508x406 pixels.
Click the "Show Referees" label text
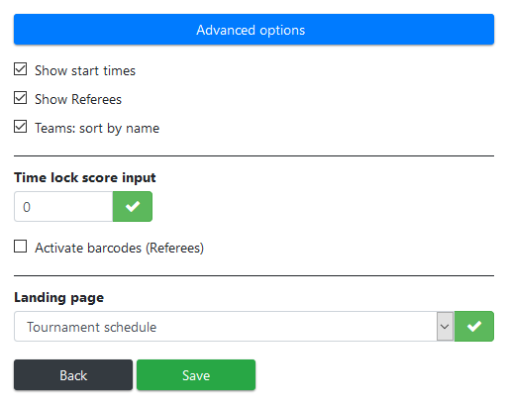78,99
